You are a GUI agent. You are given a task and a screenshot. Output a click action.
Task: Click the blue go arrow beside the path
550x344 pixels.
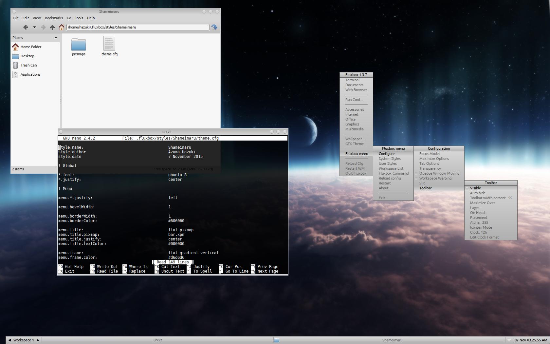tap(214, 27)
